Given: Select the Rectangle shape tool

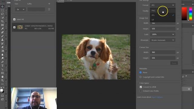Looking at the screenshot, I should tap(2, 73).
